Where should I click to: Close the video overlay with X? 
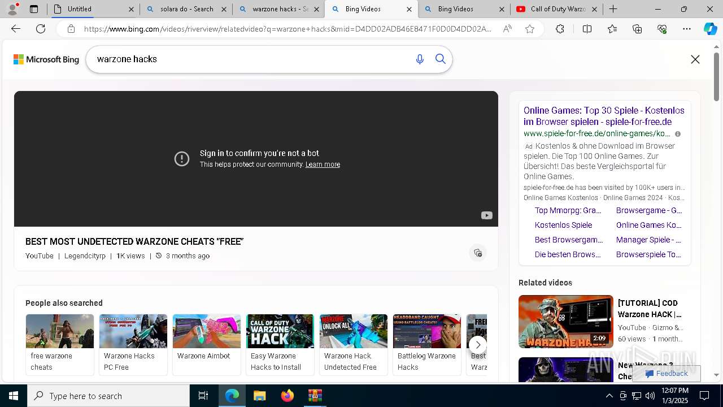pos(695,59)
